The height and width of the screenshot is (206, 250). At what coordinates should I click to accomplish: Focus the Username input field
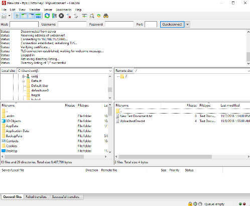click(72, 25)
